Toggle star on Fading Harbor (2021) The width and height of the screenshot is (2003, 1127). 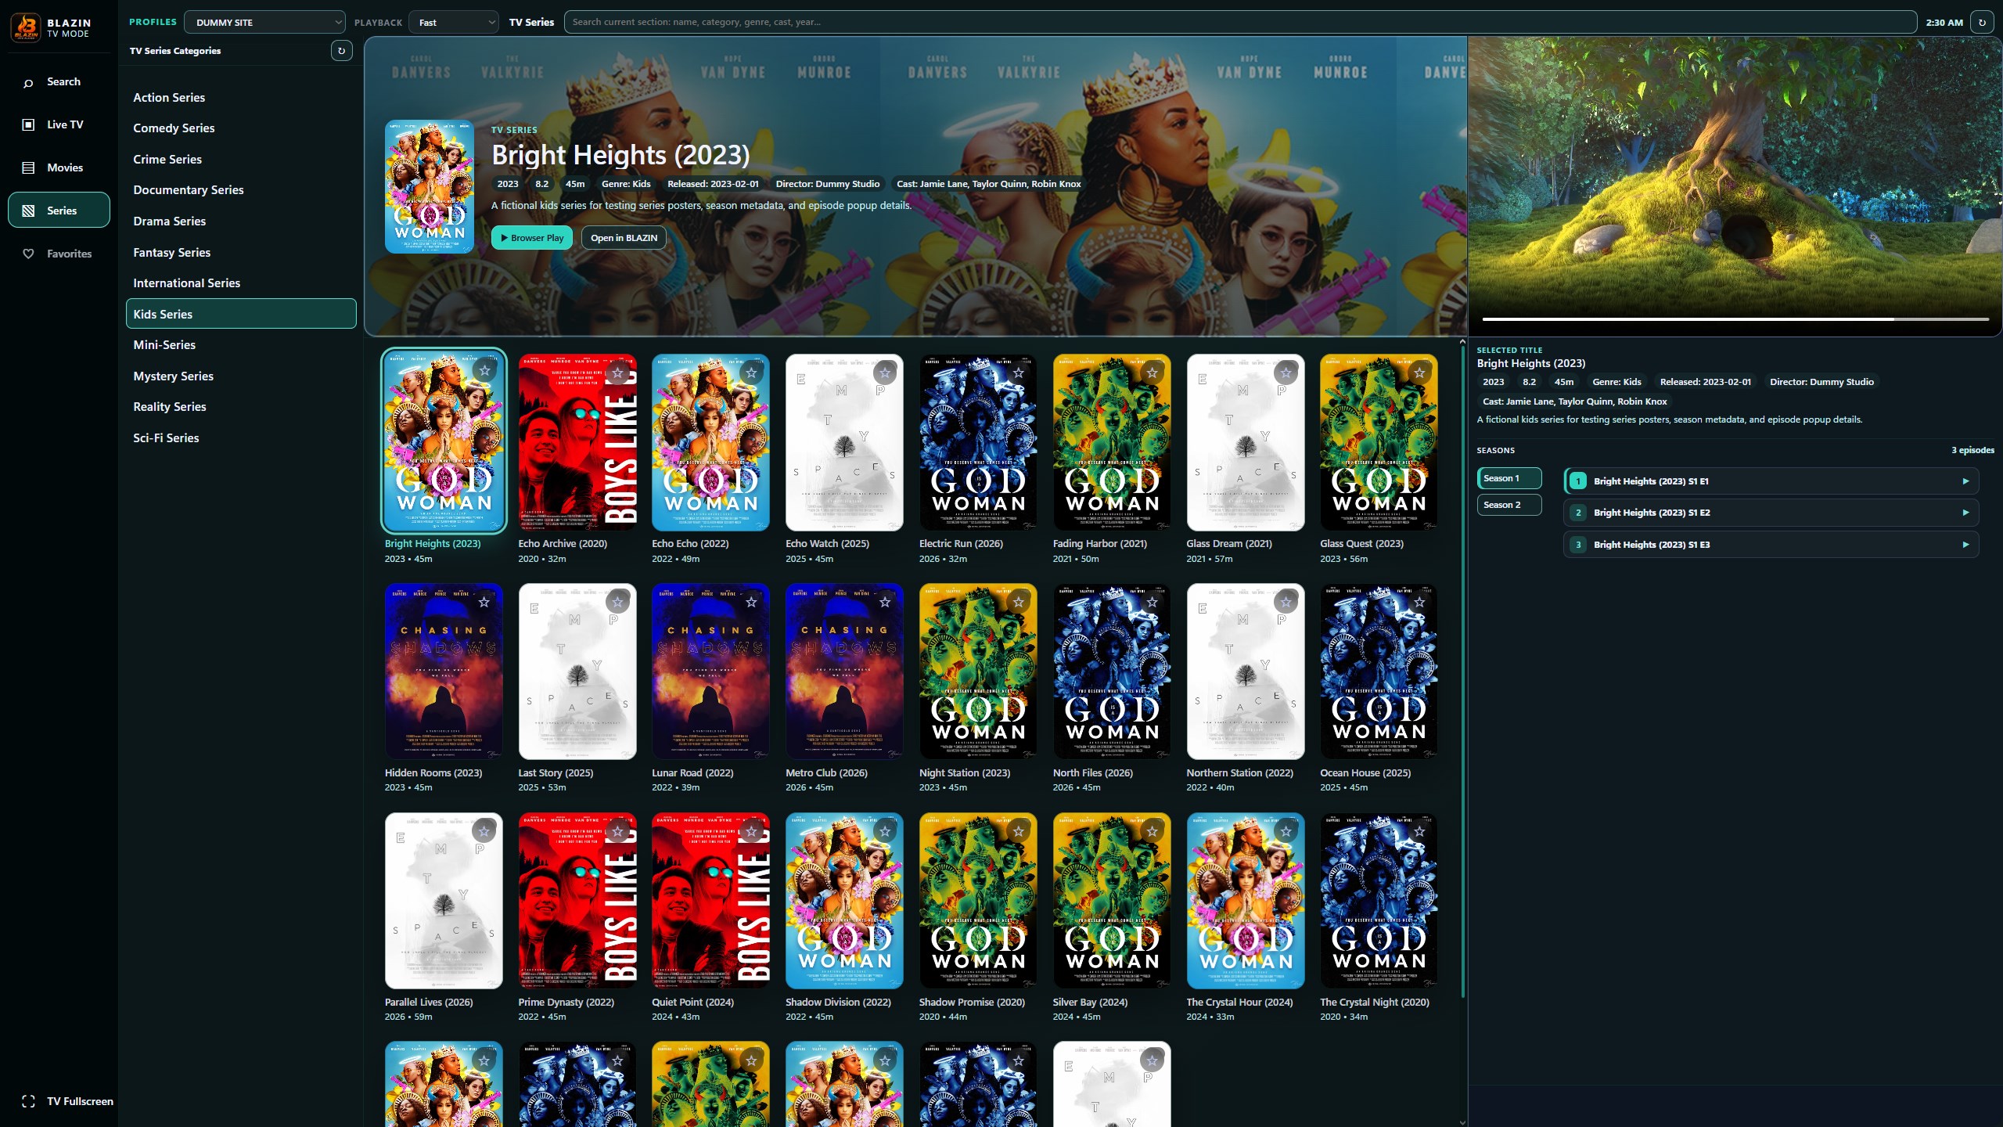pyautogui.click(x=1153, y=373)
